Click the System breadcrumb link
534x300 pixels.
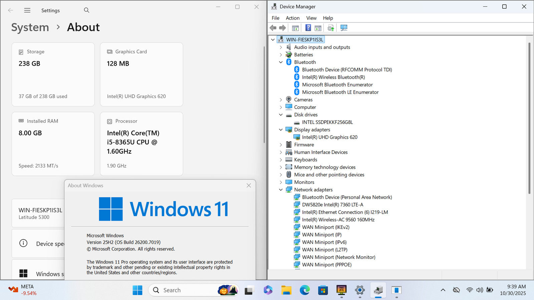[x=30, y=27]
